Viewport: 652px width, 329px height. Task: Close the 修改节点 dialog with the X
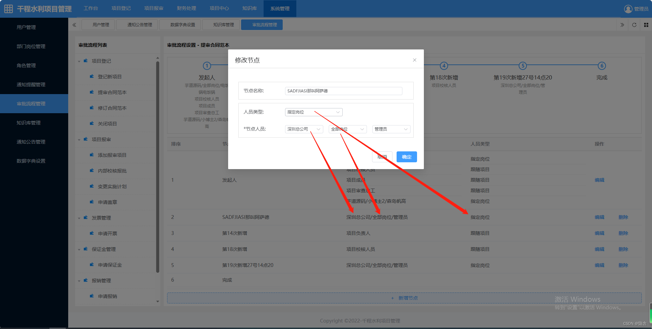tap(415, 60)
